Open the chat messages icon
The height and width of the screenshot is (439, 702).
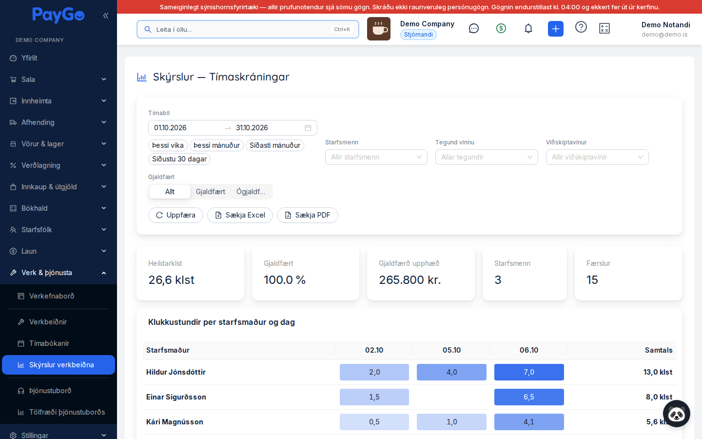click(x=474, y=28)
